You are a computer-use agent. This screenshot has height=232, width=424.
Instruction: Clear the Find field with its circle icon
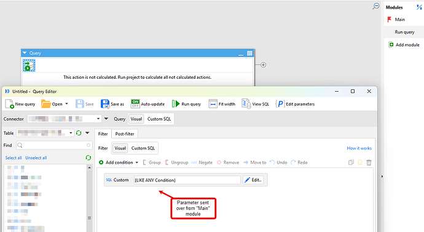pyautogui.click(x=88, y=145)
